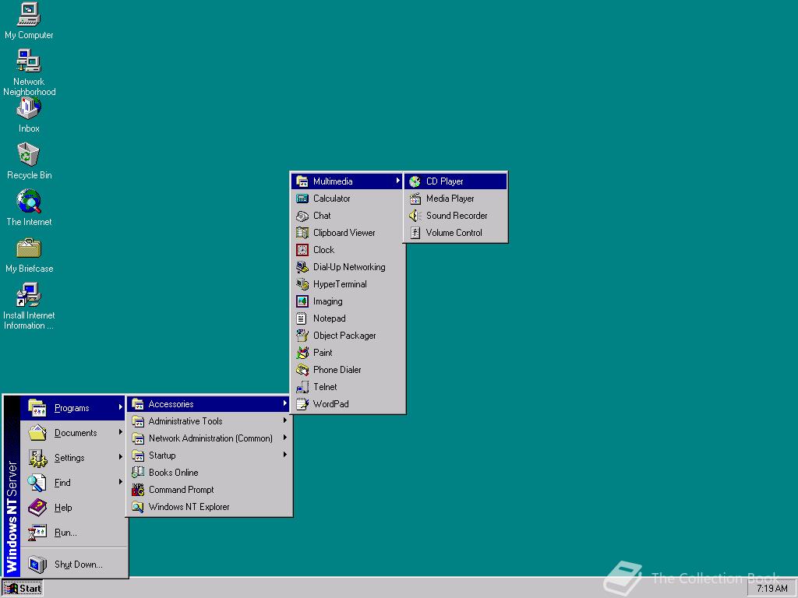Expand the Startup submenu arrow
This screenshot has height=598, width=798.
point(284,455)
